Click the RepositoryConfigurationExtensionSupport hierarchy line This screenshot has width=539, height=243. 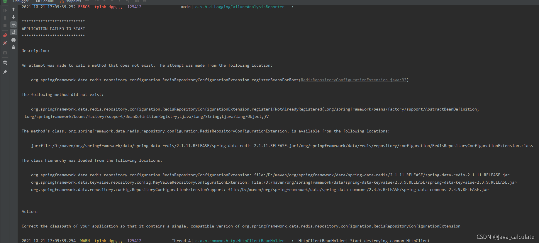[260, 189]
